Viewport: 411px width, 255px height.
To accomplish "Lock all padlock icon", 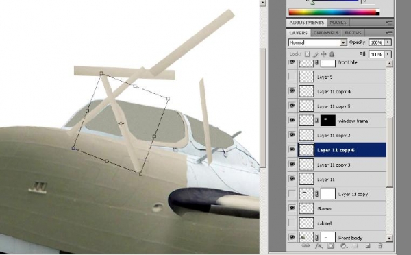I will 332,54.
